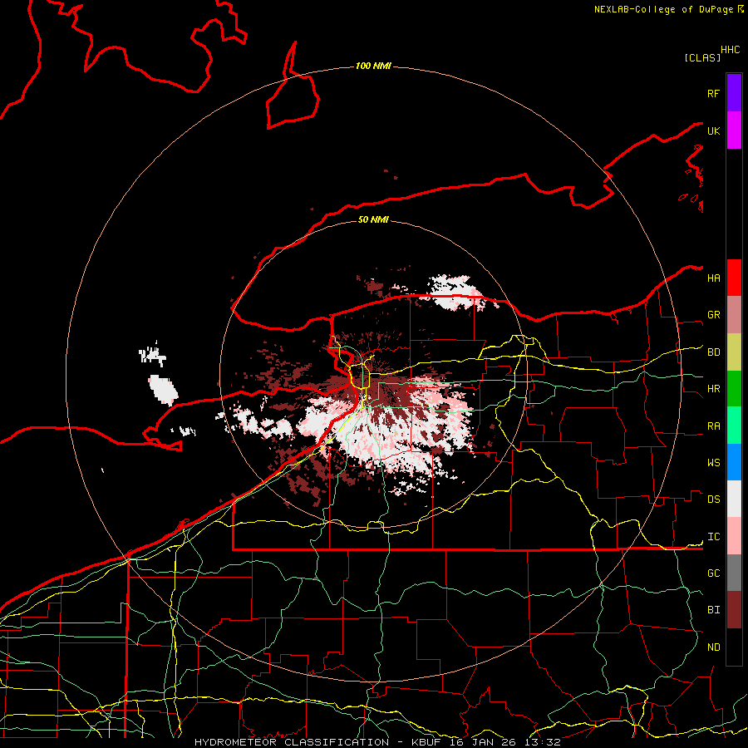Click the light green RA color swatch
The width and height of the screenshot is (748, 748).
734,426
